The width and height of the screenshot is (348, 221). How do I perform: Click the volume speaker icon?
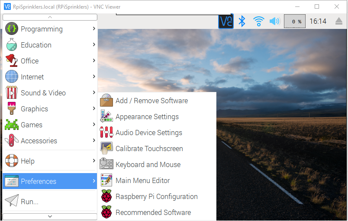click(x=274, y=21)
